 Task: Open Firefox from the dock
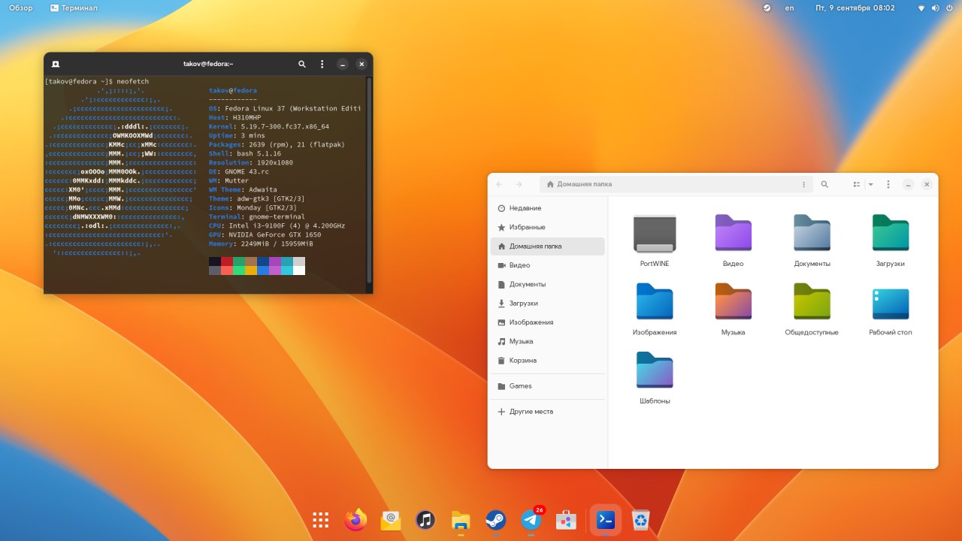pos(355,520)
